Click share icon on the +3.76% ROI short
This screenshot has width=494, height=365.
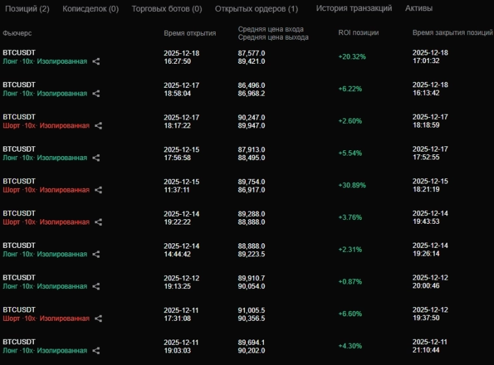coord(98,223)
